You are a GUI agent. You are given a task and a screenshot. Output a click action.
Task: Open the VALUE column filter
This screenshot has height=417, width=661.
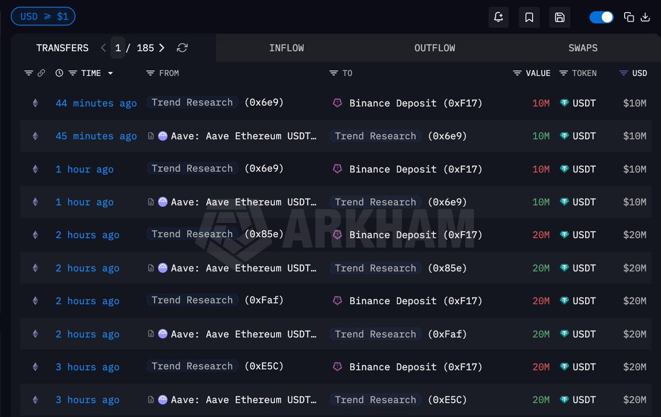point(517,73)
